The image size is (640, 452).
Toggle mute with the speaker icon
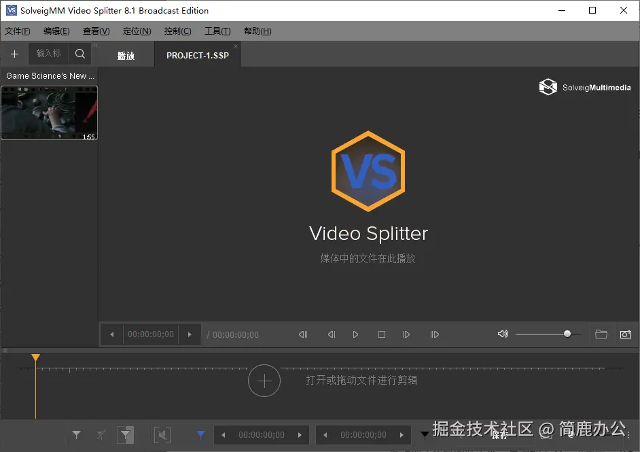503,334
